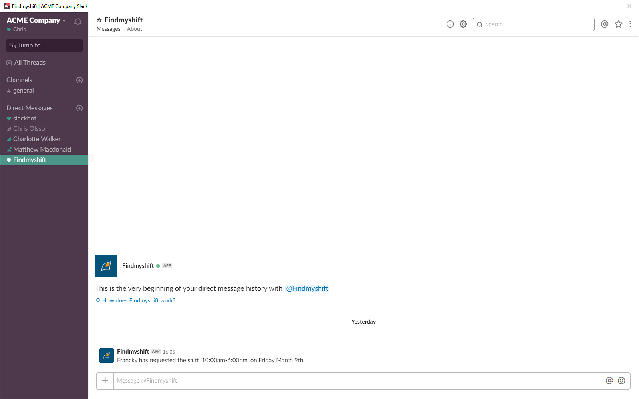Click the small Findmyshift message avatar
639x399 pixels.
(x=107, y=356)
